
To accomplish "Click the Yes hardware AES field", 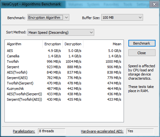I will tap(140, 131).
